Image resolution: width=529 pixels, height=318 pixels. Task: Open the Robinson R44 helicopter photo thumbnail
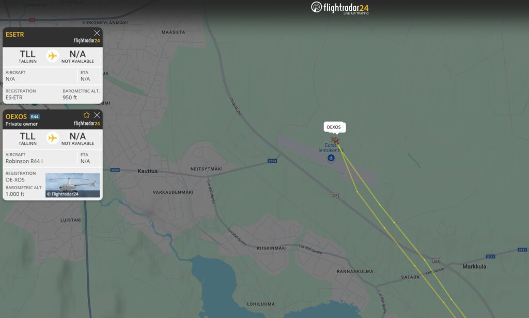pyautogui.click(x=72, y=185)
